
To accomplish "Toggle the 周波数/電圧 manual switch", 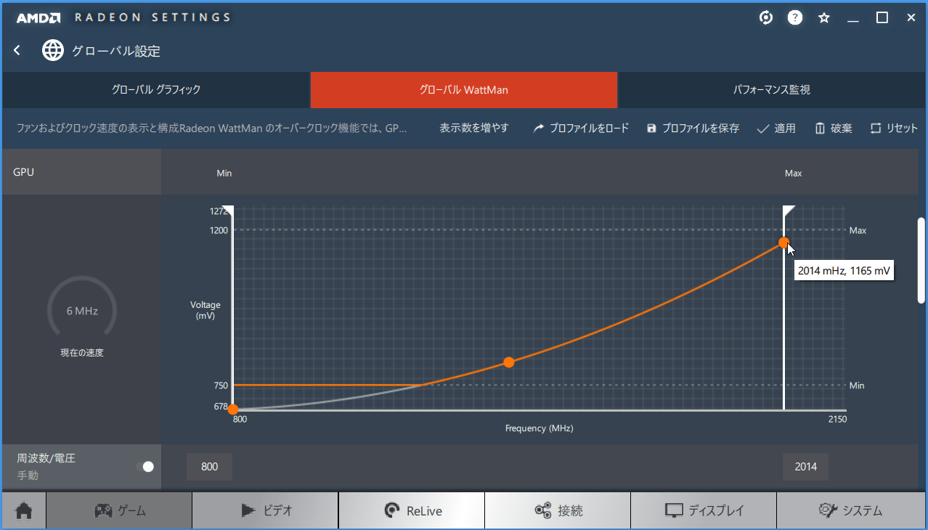I will [x=145, y=467].
